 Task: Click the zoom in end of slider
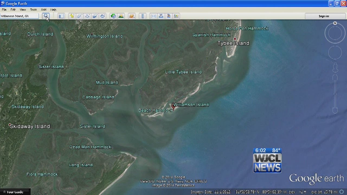(x=335, y=77)
